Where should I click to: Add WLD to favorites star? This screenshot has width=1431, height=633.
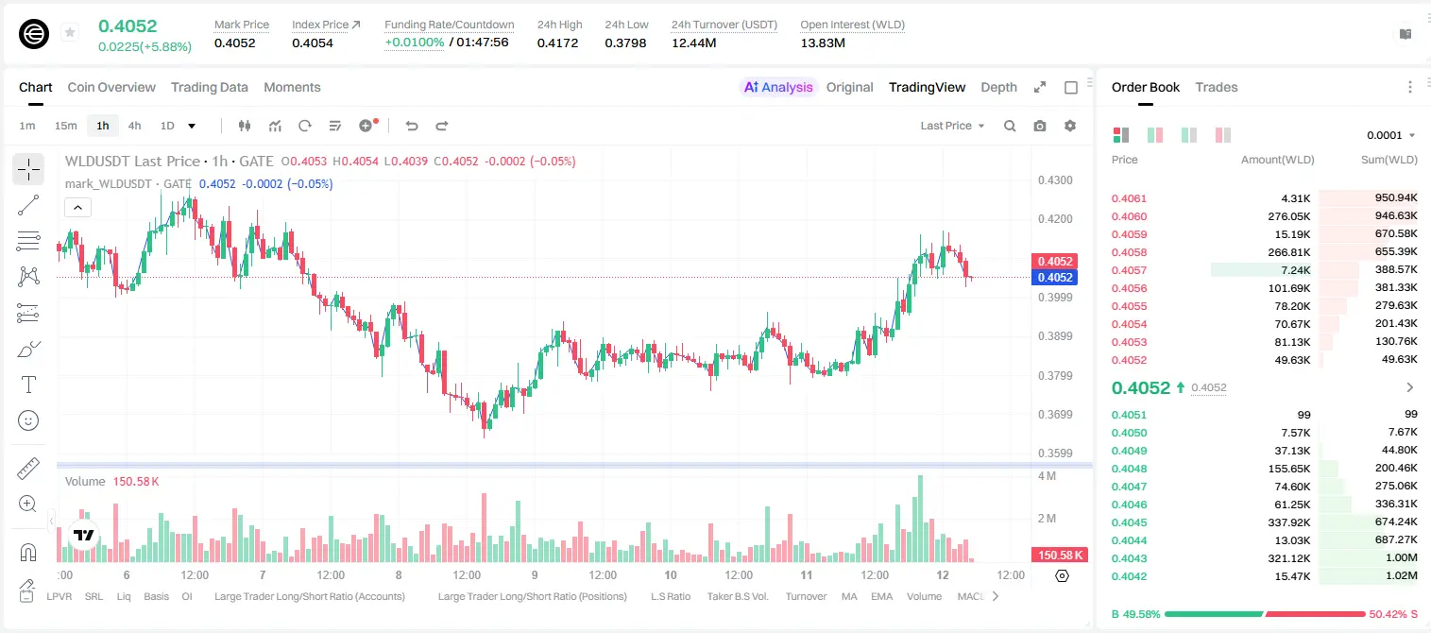click(69, 33)
